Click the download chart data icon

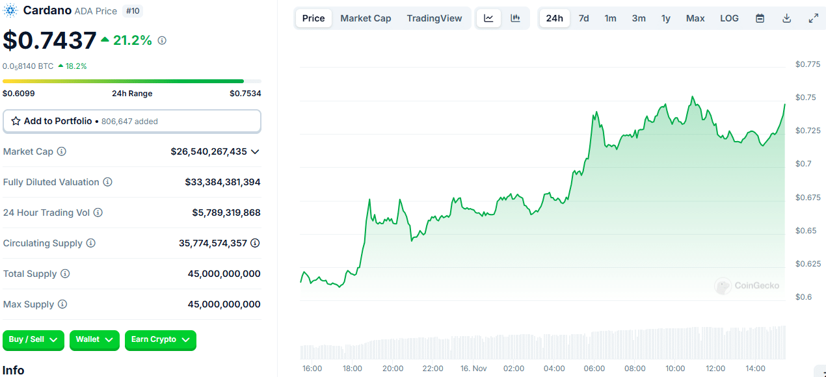coord(786,18)
